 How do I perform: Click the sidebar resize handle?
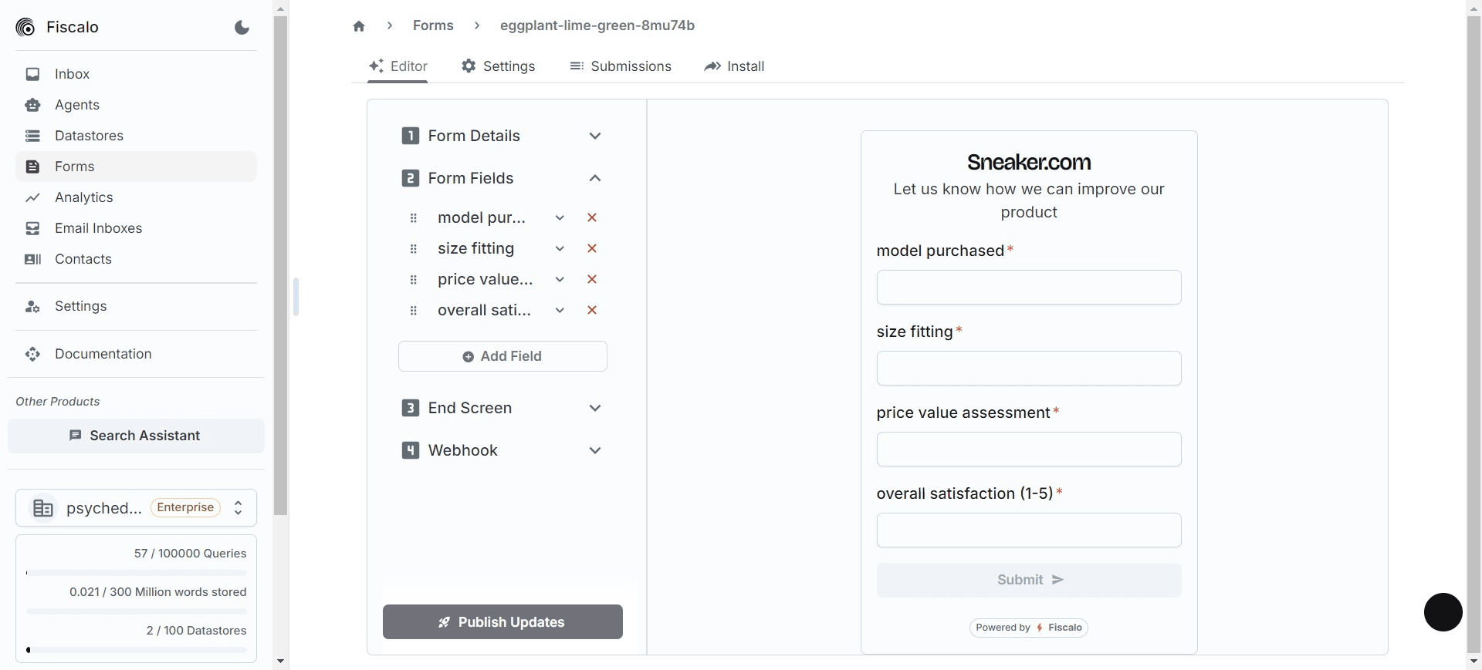click(x=296, y=297)
